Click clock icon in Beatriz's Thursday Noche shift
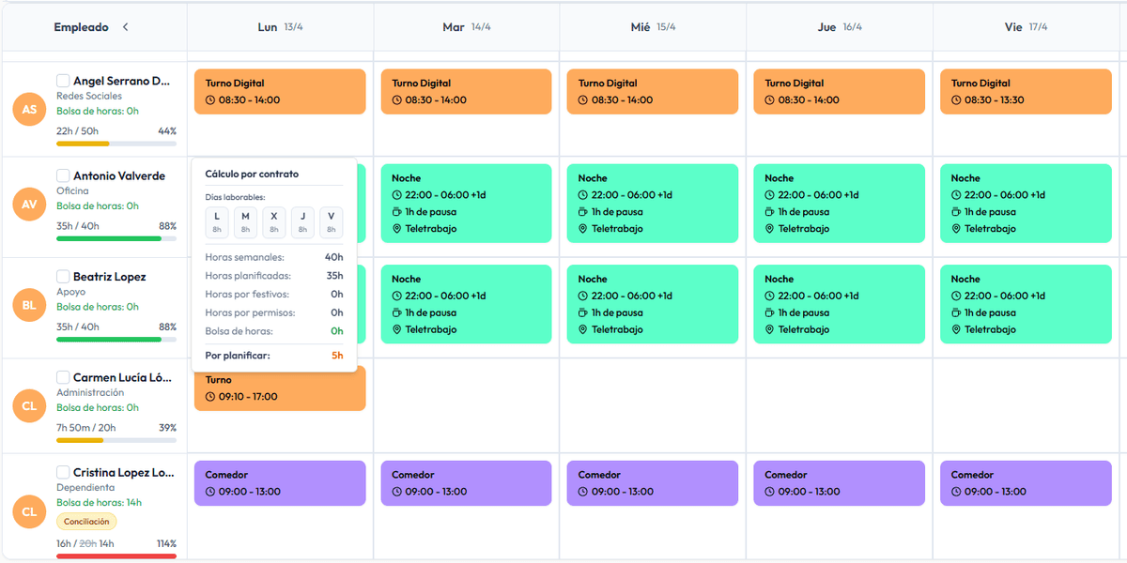 (x=770, y=296)
